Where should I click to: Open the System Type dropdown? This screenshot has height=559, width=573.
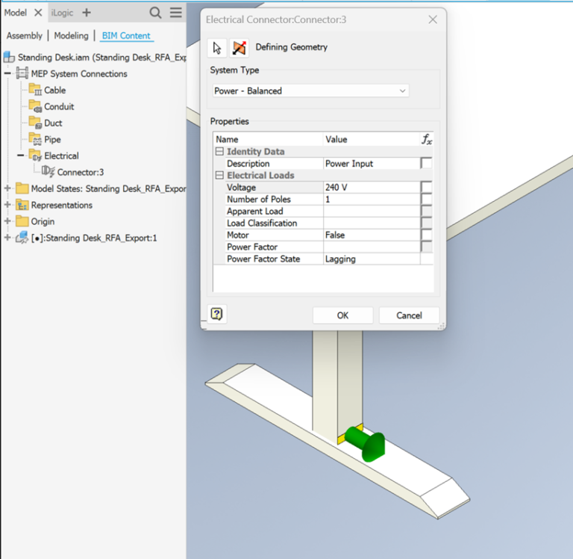[x=310, y=90]
